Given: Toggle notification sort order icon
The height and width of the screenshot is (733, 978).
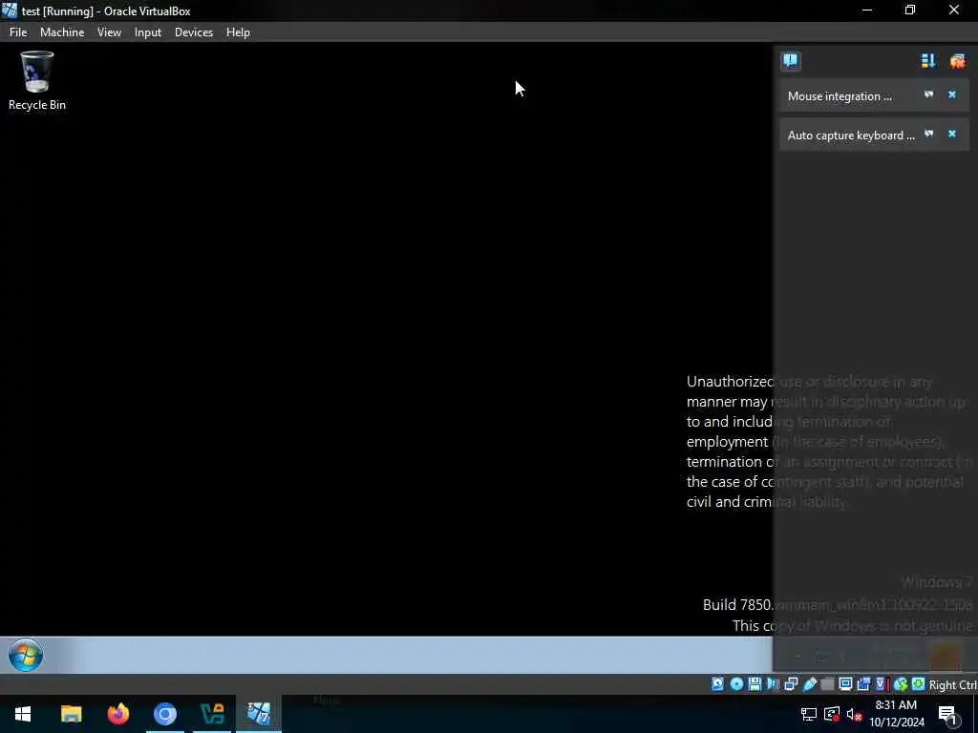Looking at the screenshot, I should (x=928, y=60).
